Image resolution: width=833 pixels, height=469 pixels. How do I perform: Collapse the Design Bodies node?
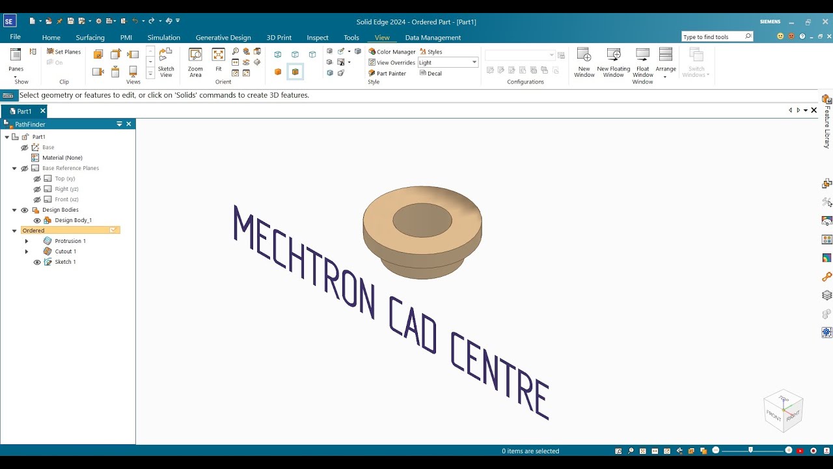pos(14,210)
